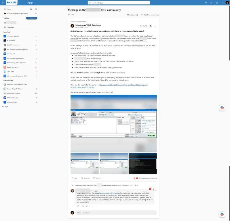
Task: Open IEN Software Engineering Excellence favorite
Action: [x=20, y=49]
